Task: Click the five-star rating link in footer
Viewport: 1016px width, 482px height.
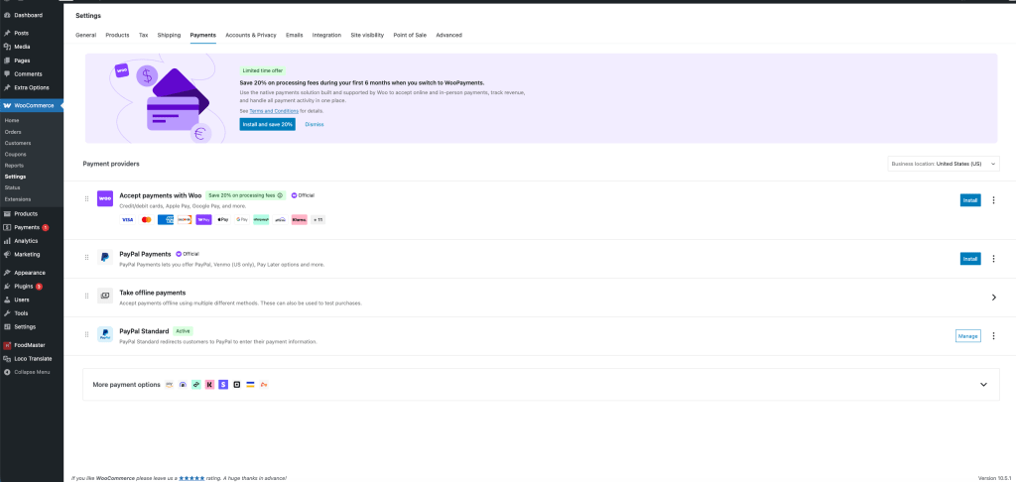Action: [x=191, y=477]
